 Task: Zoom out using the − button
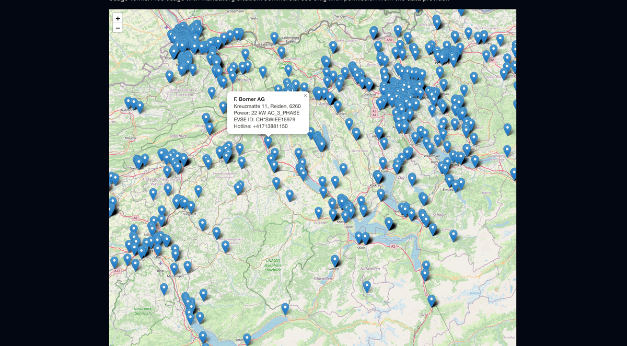[x=118, y=27]
